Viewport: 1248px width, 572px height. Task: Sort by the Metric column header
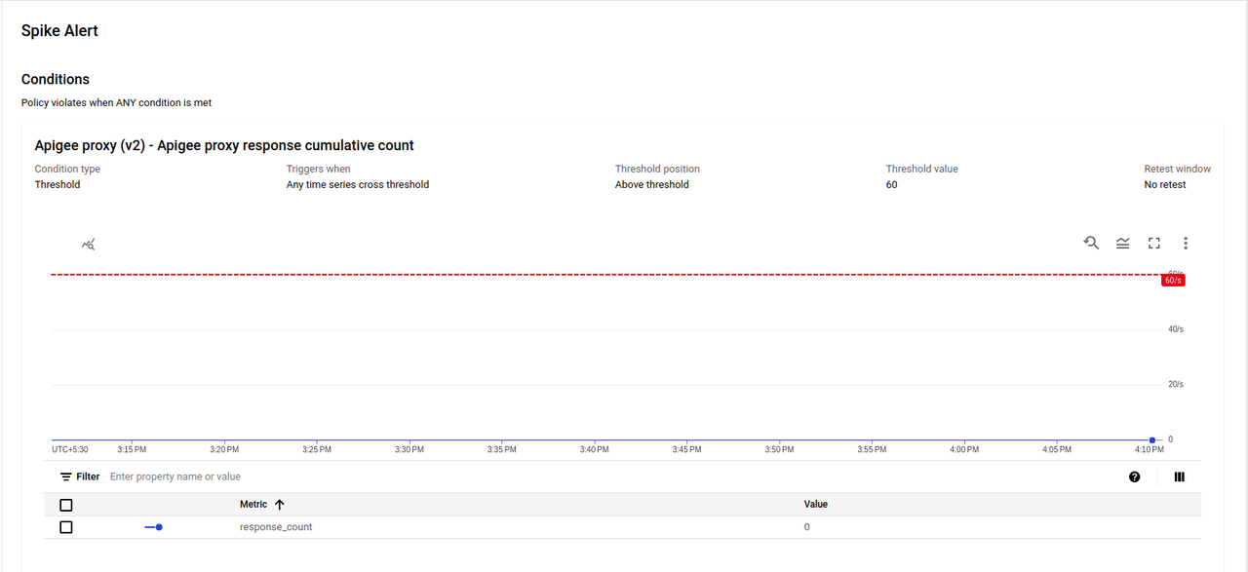pos(253,505)
